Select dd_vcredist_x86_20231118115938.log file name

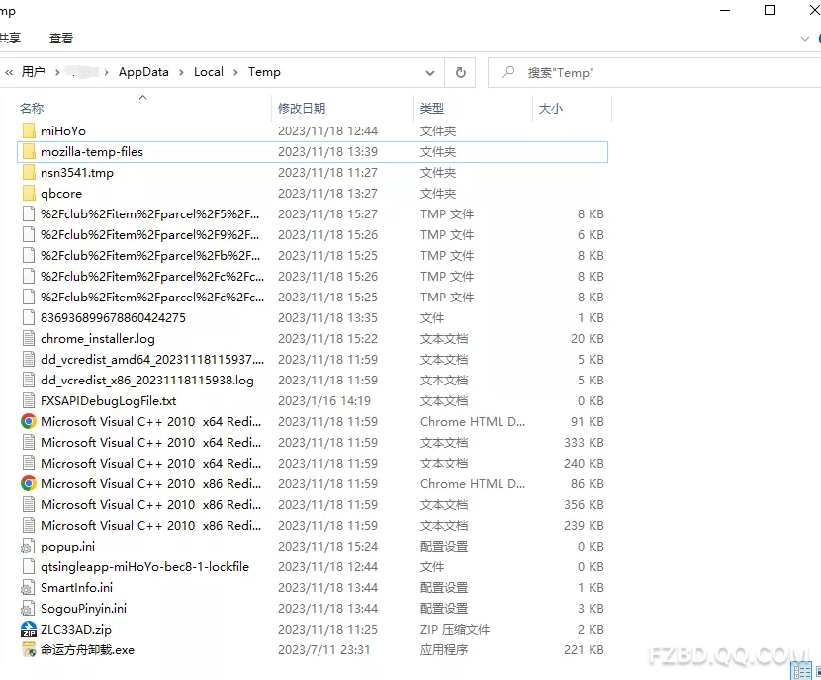pos(147,381)
